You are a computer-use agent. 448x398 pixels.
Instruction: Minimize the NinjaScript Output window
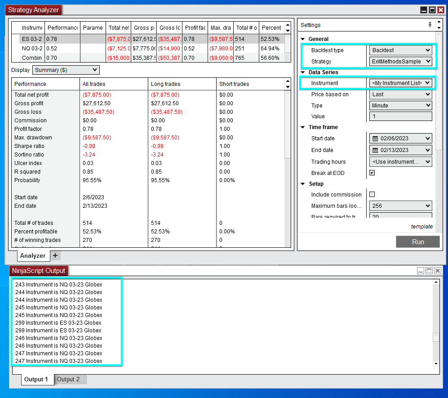[x=421, y=271]
